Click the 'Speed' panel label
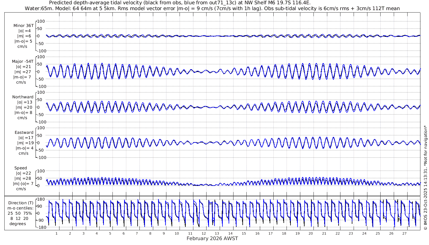The height and width of the screenshot is (245, 429). (x=21, y=168)
